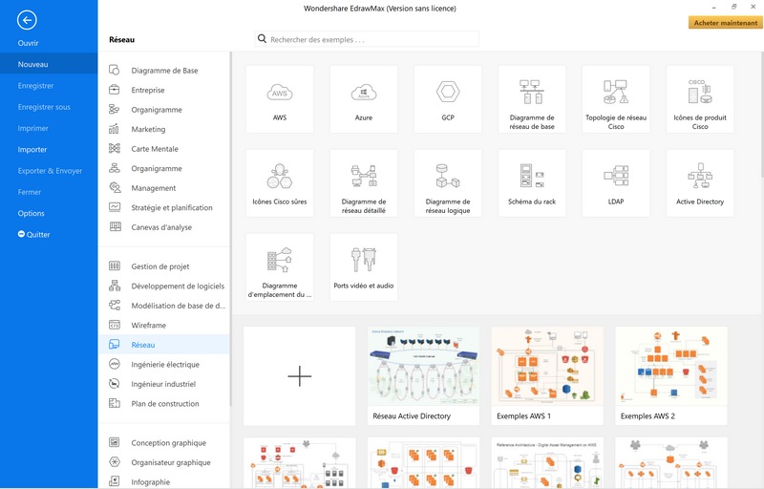Choose Gestion de projet category
This screenshot has height=489, width=764.
(164, 266)
